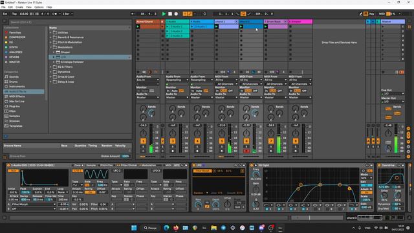Screen dimensions: 414x233
Task: Toggle the Loop switch in transport
Action: 243,14
